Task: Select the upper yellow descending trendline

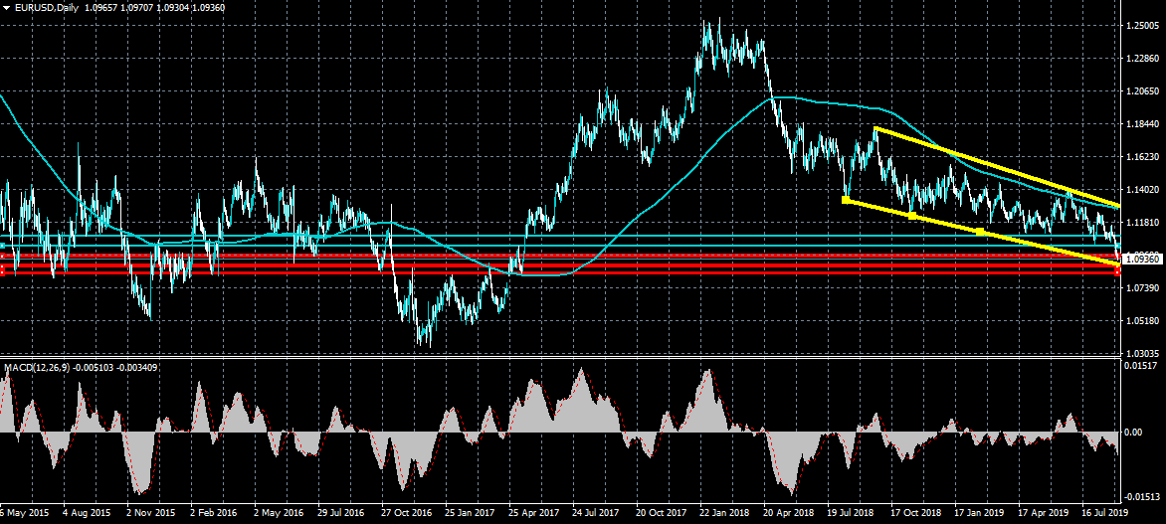Action: pyautogui.click(x=997, y=166)
